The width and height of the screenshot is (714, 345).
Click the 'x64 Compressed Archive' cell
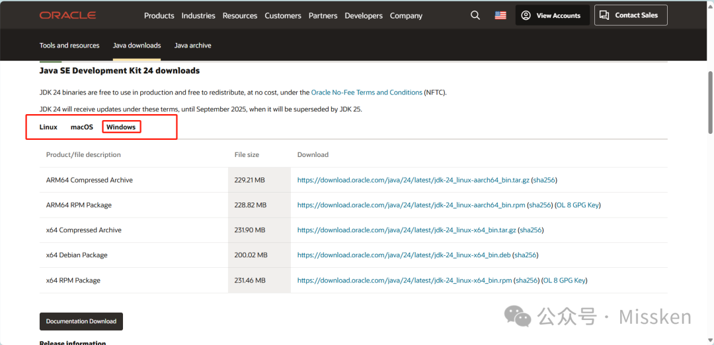pyautogui.click(x=84, y=230)
